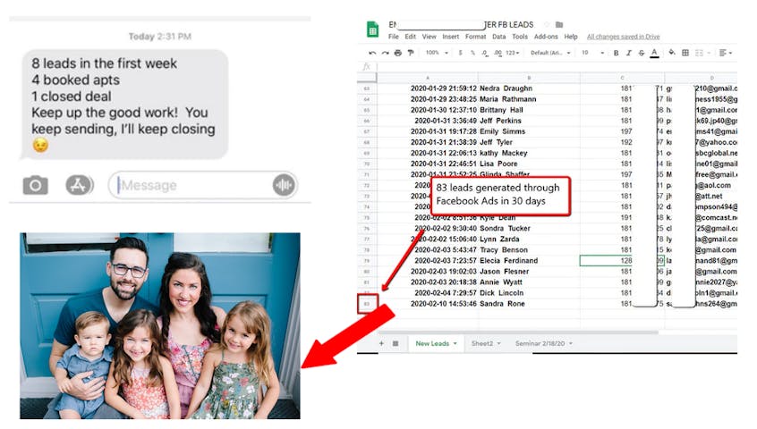The image size is (757, 429).
Task: Tap the camera icon in Messages
Action: (35, 185)
